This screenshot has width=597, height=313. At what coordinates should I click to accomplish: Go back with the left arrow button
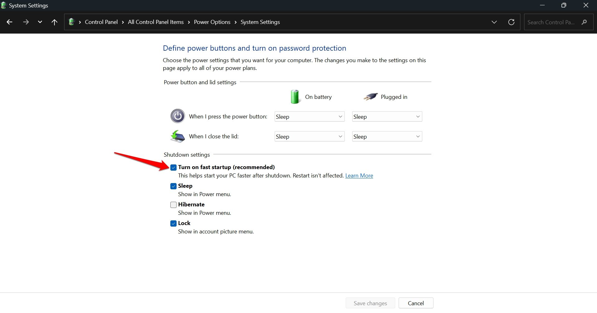[x=10, y=22]
